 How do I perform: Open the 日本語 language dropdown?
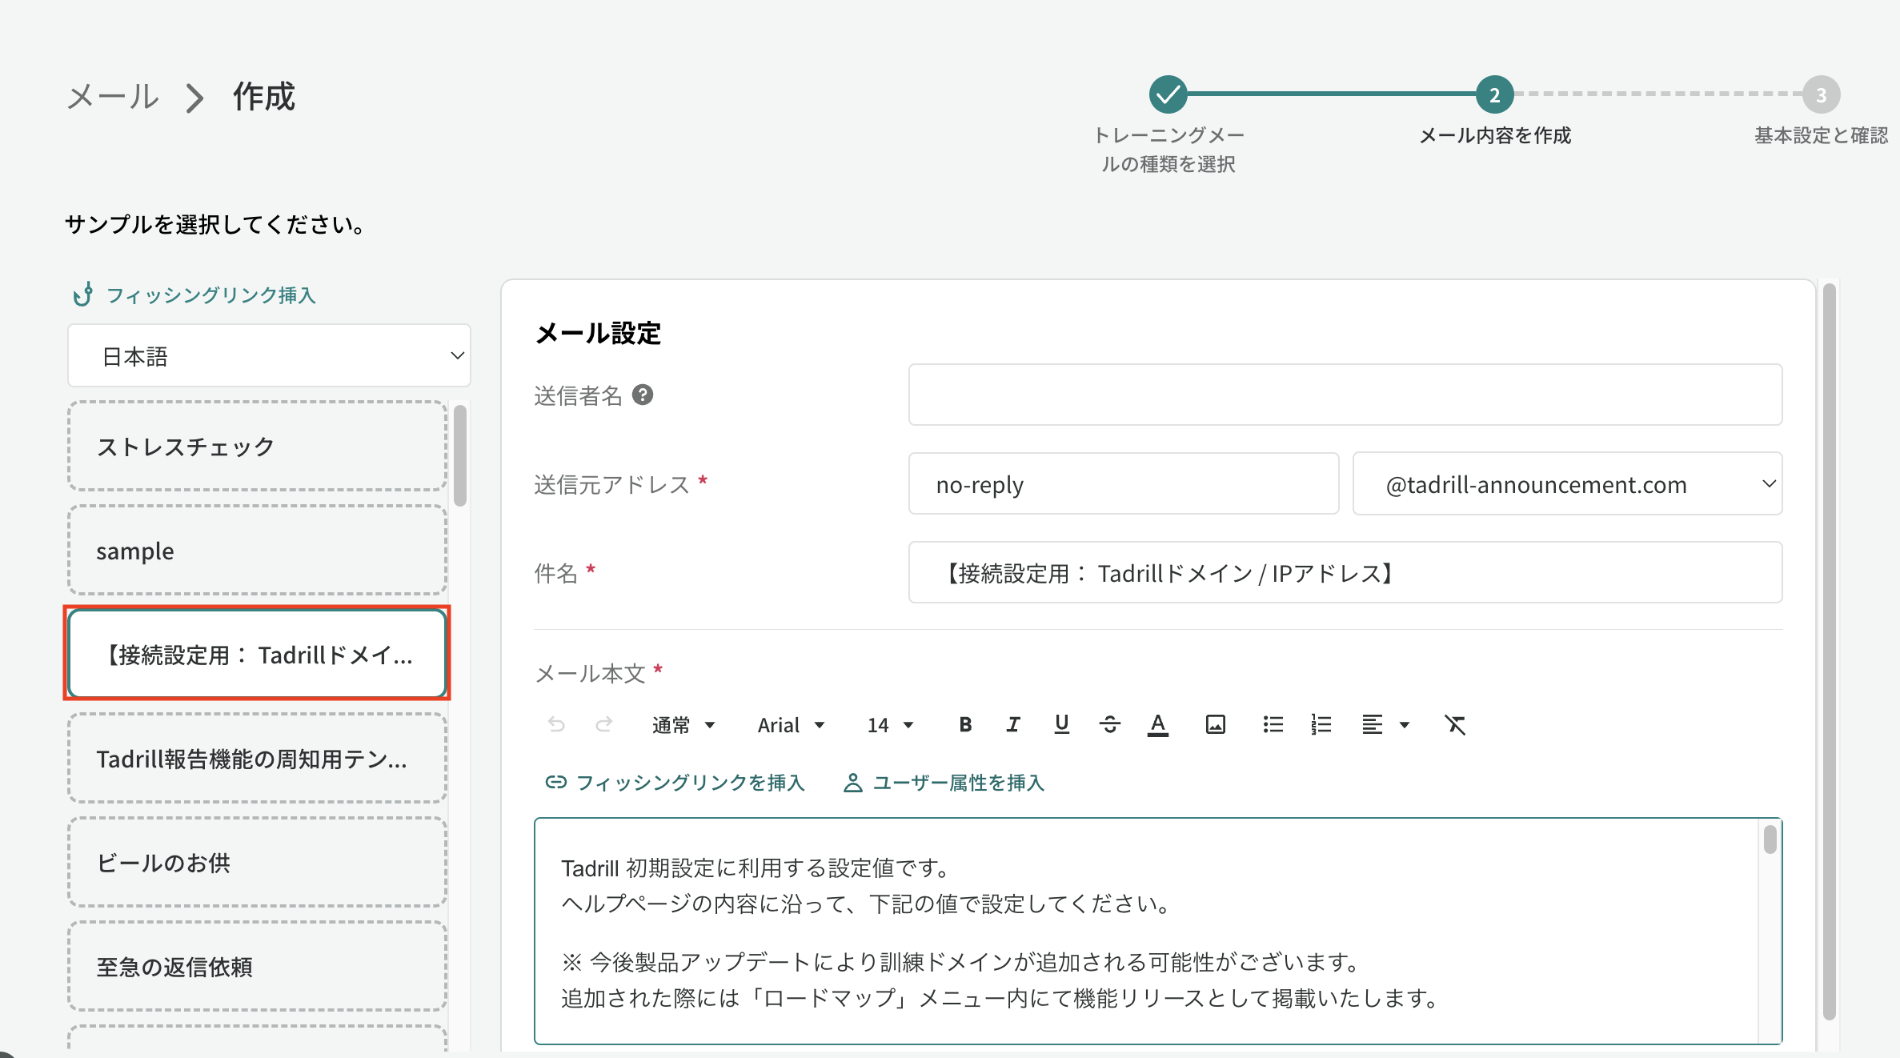pos(269,355)
